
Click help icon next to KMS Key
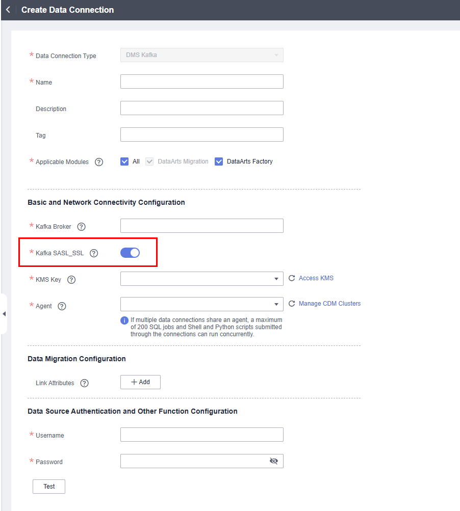point(71,280)
